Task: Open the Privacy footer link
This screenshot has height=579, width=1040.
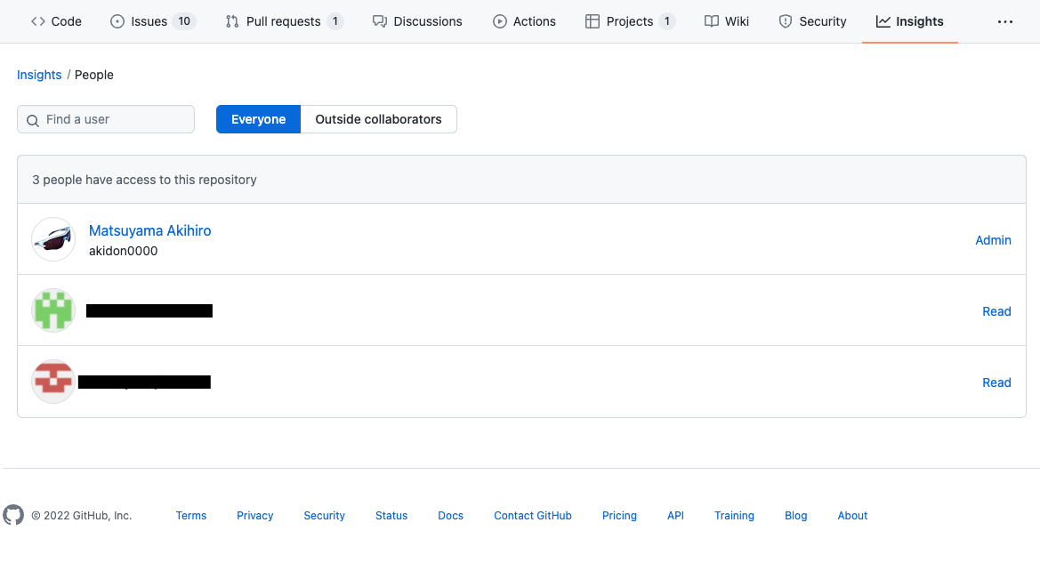Action: (254, 515)
